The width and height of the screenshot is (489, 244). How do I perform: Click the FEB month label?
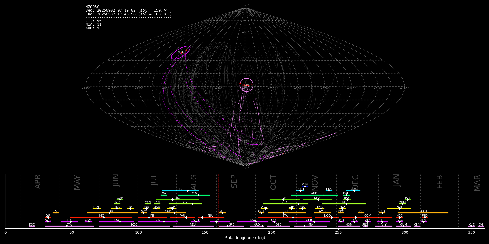point(440,182)
